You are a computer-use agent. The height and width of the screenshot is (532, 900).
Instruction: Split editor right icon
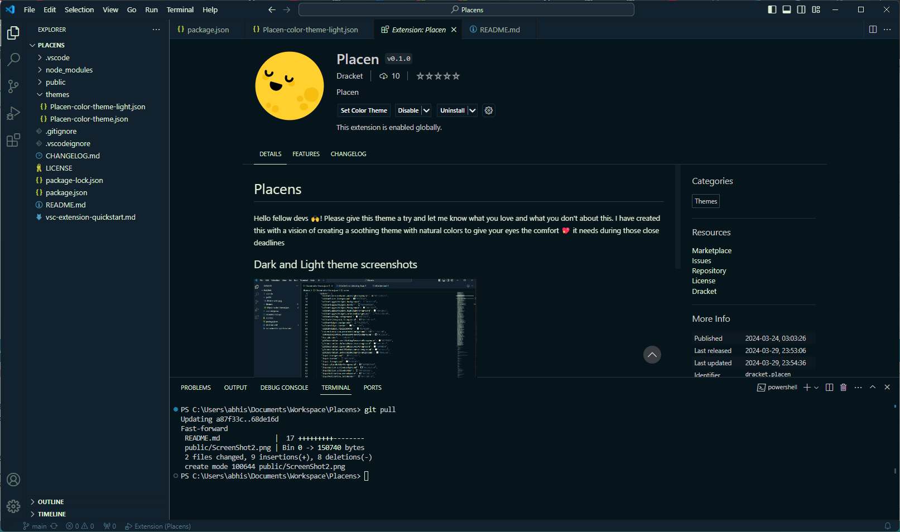tap(873, 30)
